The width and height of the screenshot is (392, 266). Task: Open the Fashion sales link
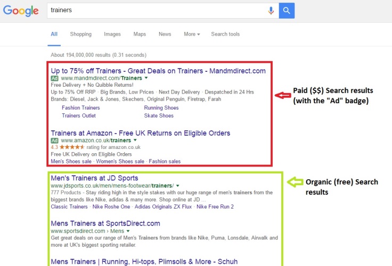(x=165, y=161)
